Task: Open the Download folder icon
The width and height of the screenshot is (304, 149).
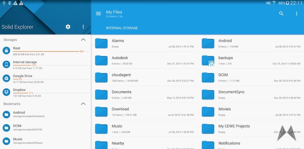Action: 101,112
